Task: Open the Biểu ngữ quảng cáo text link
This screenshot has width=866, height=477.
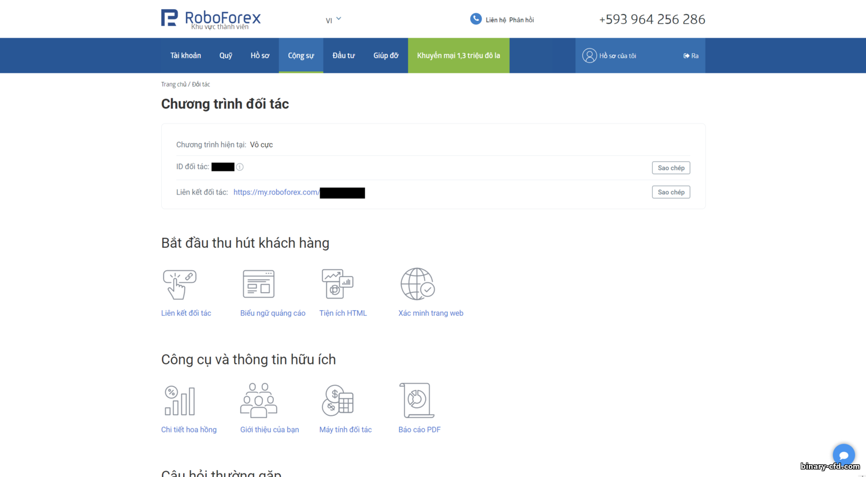Action: click(x=273, y=313)
